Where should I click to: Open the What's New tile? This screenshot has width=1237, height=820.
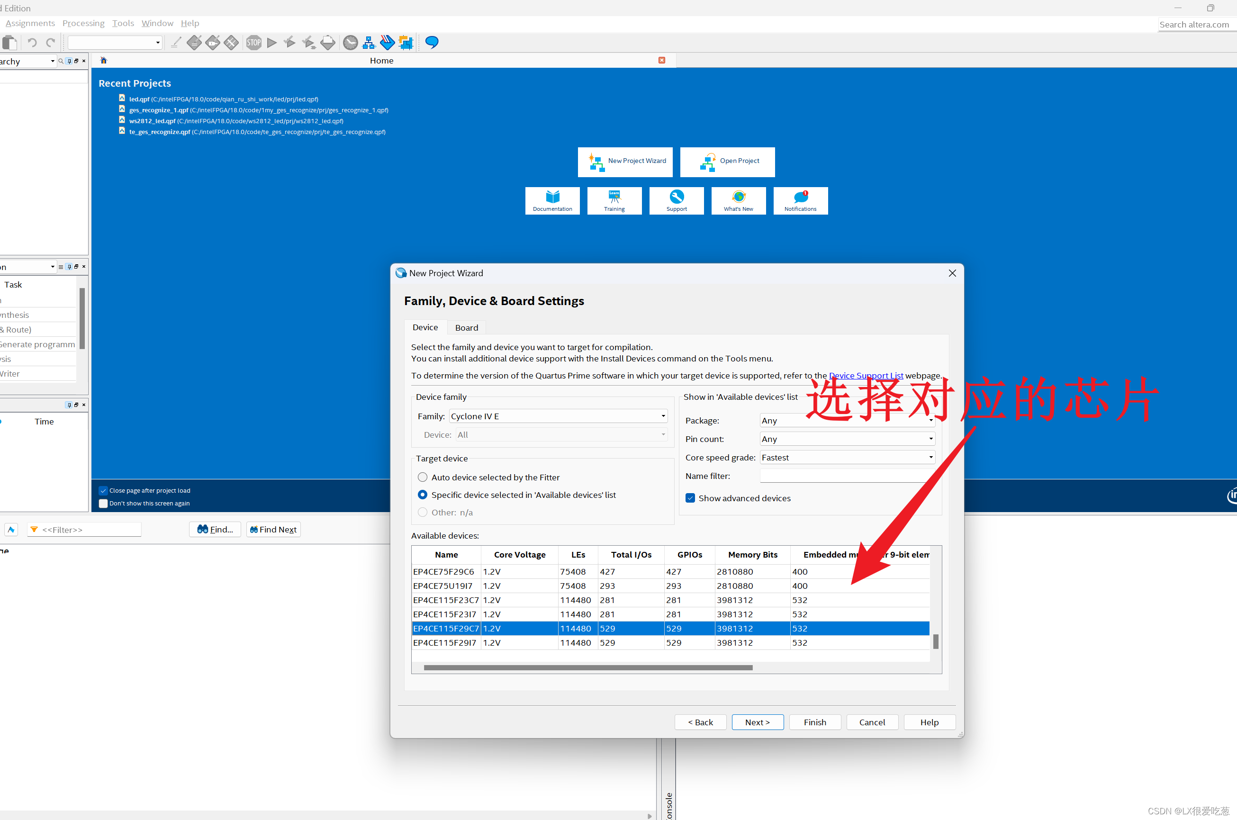pos(738,201)
